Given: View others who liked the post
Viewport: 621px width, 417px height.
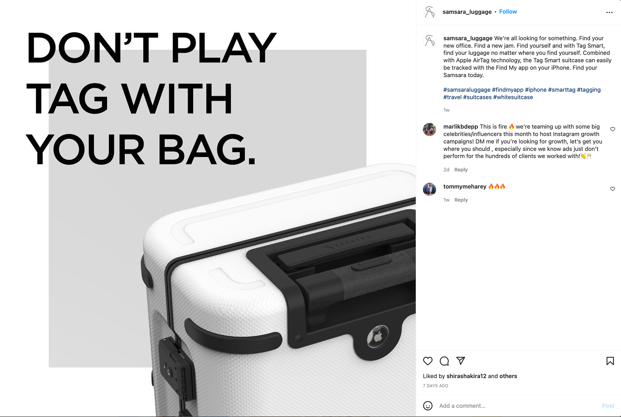Looking at the screenshot, I should coord(508,376).
